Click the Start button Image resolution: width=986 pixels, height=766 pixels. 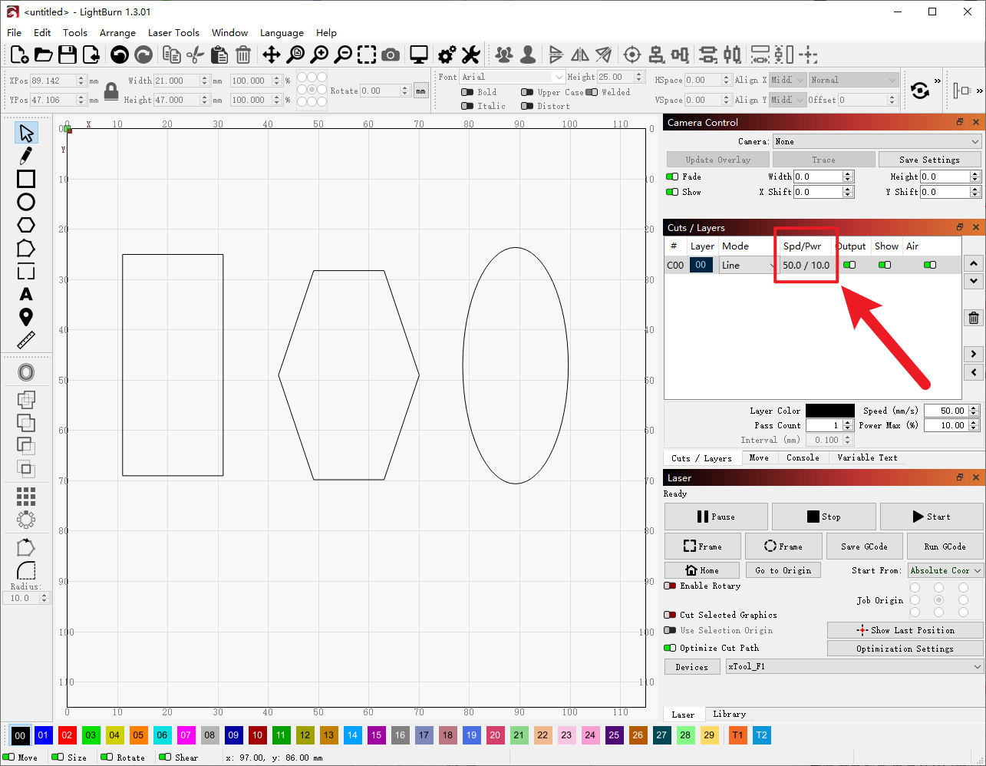932,517
